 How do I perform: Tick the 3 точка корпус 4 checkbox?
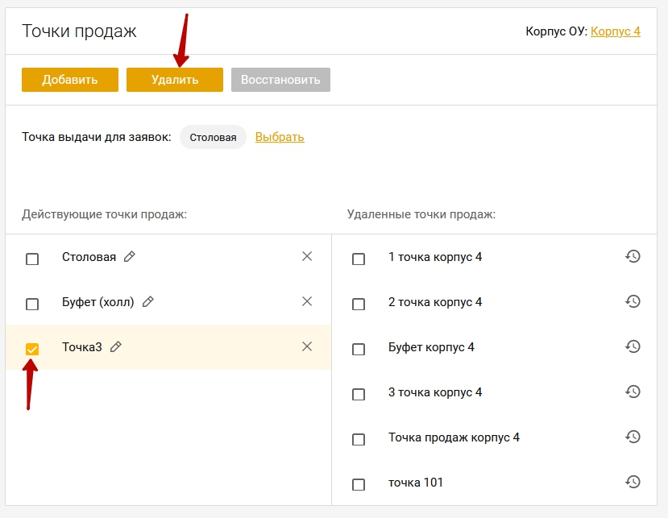pyautogui.click(x=359, y=395)
